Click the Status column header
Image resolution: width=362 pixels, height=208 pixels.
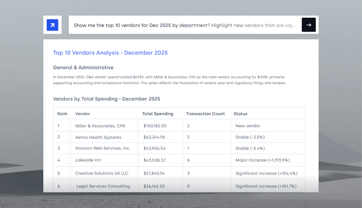click(240, 114)
